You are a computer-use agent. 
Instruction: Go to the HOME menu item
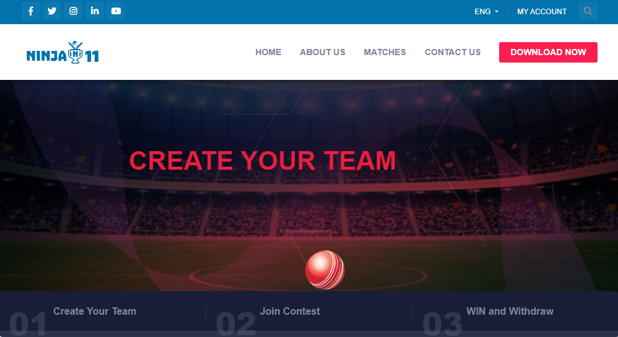268,52
